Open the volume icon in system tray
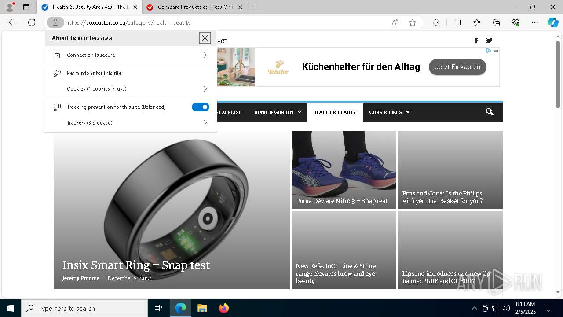The width and height of the screenshot is (563, 317). [x=506, y=308]
